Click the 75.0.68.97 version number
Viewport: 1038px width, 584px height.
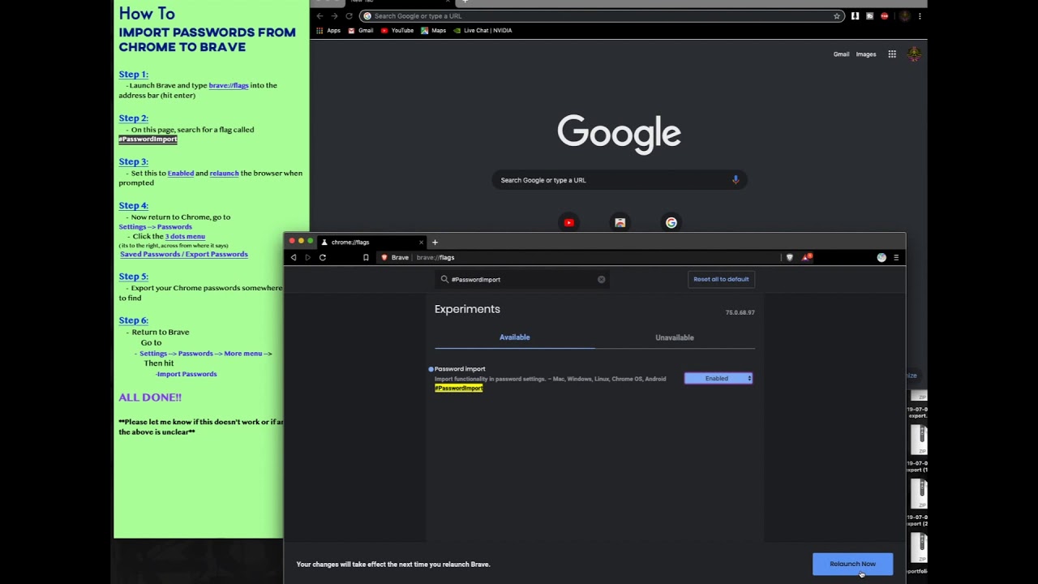(x=740, y=312)
